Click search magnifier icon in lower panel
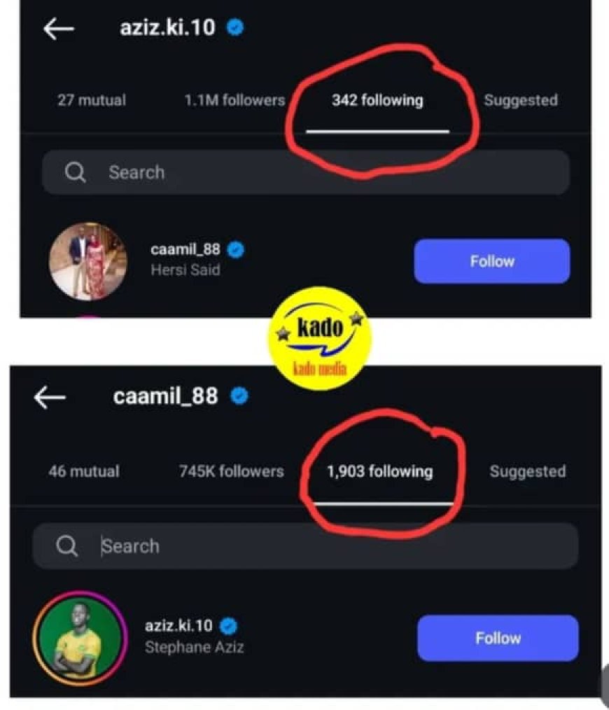 point(66,546)
